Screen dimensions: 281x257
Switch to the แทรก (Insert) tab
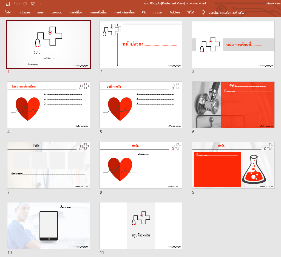click(x=41, y=12)
